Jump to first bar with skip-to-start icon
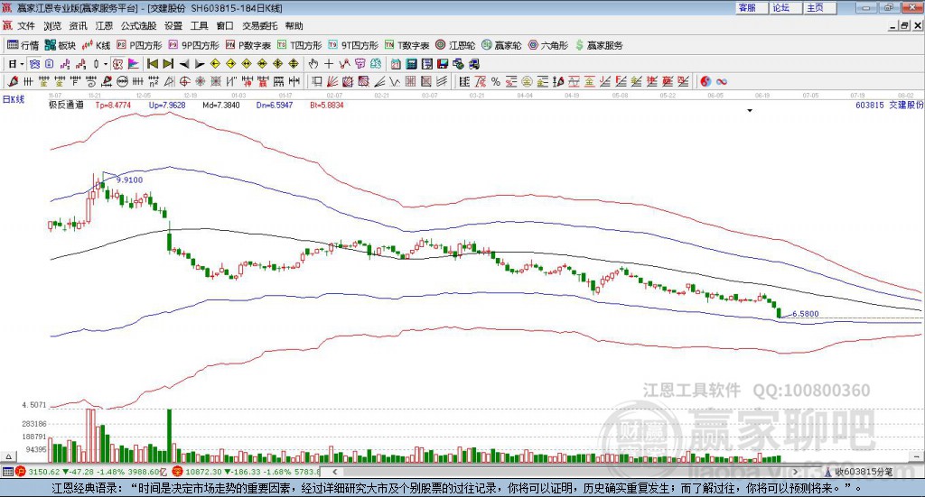This screenshot has width=925, height=497. coord(152,64)
